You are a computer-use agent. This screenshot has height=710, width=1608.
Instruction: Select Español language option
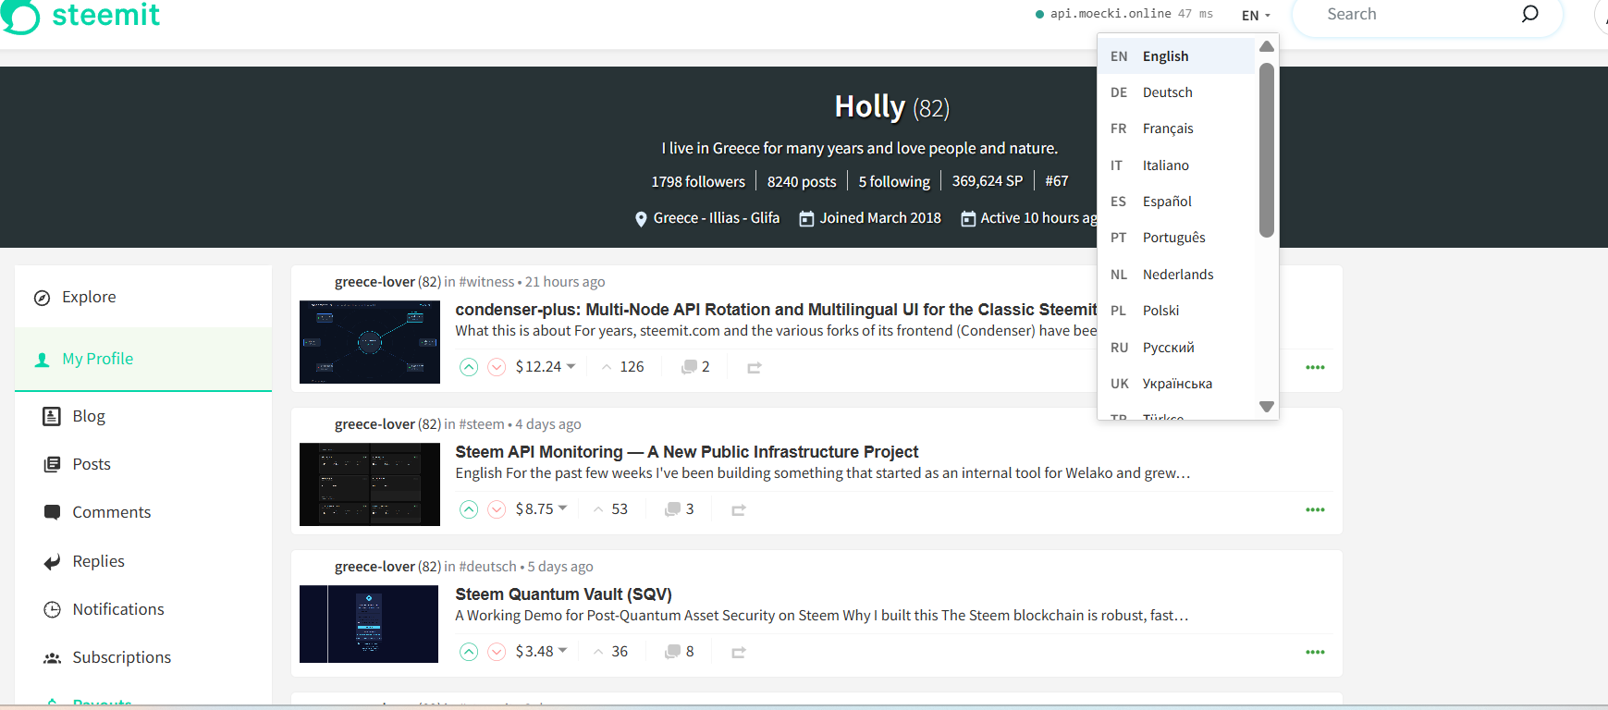[x=1176, y=202]
